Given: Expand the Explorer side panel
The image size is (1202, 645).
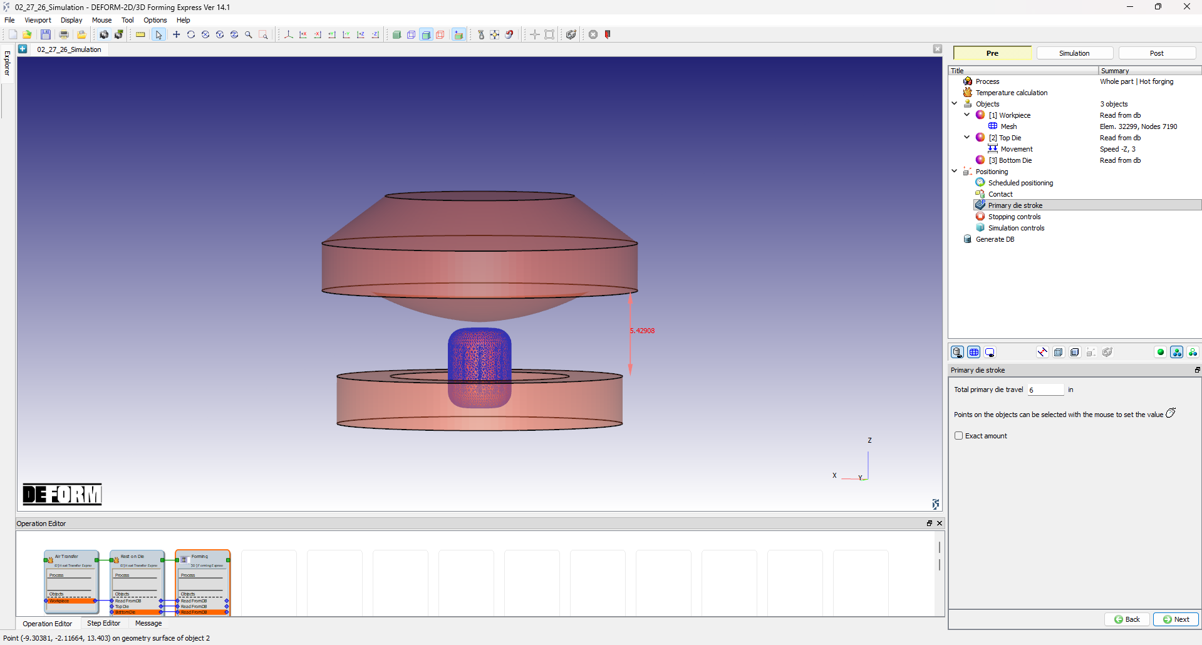Looking at the screenshot, I should (8, 63).
